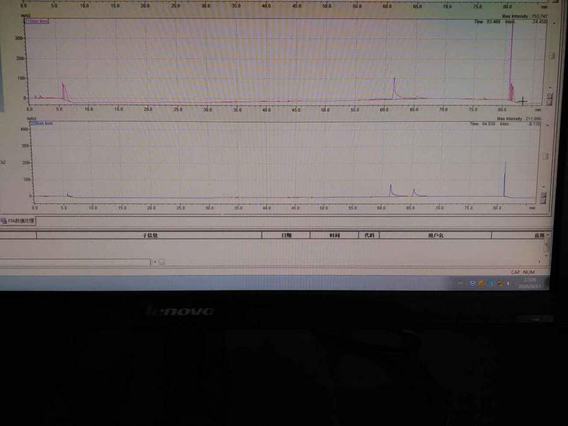Click the 用户名 column header
Viewport: 568px width, 426px height.
click(x=435, y=235)
